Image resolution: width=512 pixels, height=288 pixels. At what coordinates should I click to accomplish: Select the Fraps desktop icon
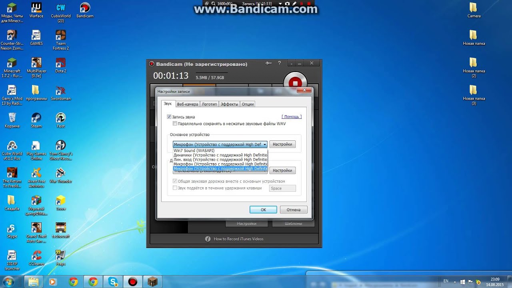pyautogui.click(x=60, y=258)
